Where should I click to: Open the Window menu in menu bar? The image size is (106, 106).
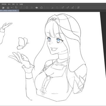[17, 4]
